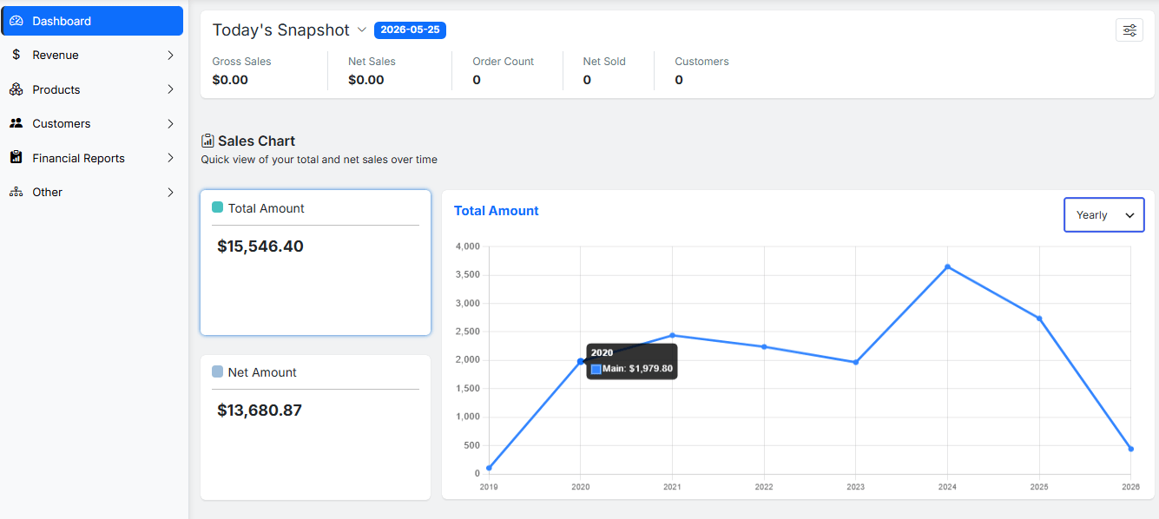Click the Today's Snapshot heading
The width and height of the screenshot is (1159, 519).
(280, 30)
